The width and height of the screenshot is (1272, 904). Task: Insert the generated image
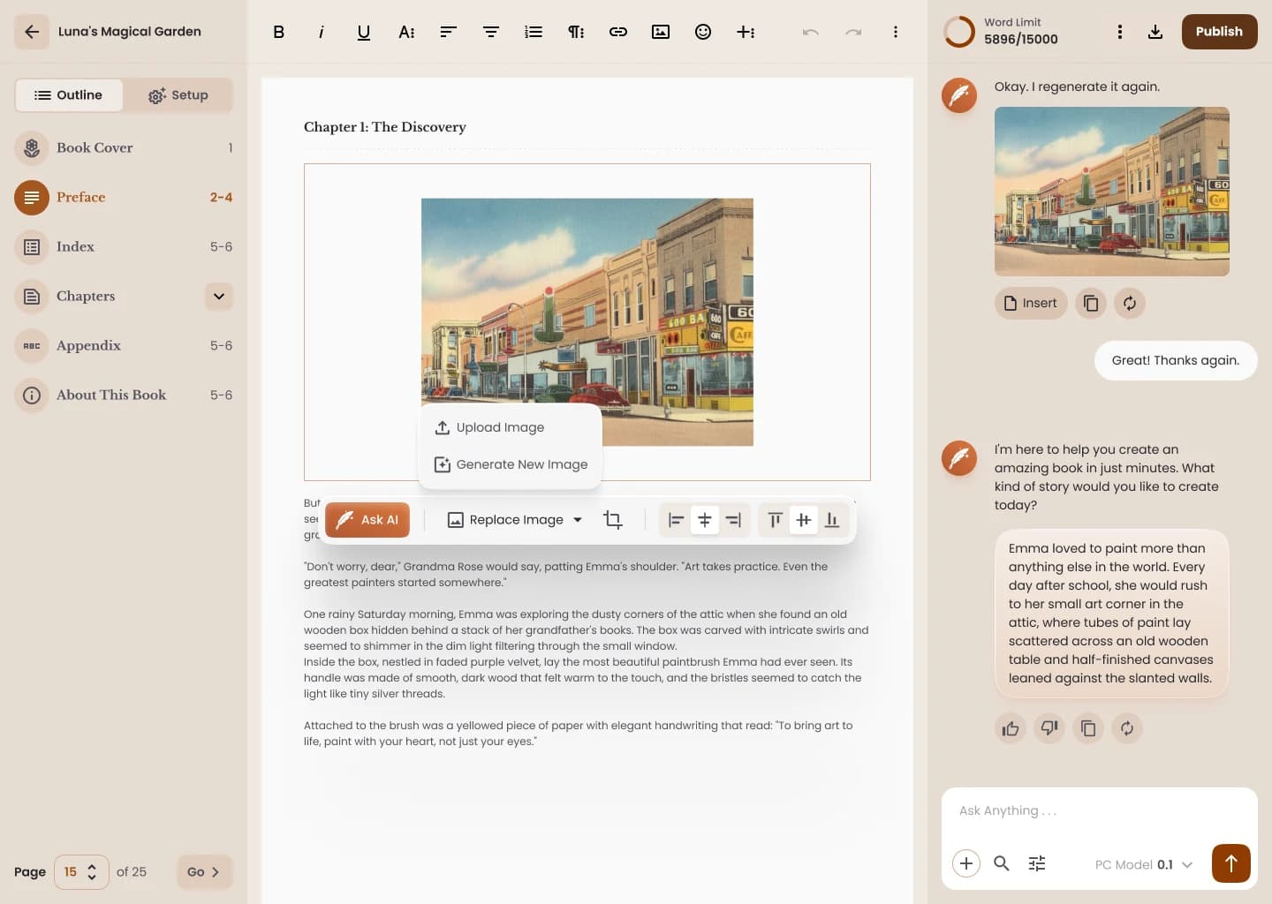(x=1031, y=303)
